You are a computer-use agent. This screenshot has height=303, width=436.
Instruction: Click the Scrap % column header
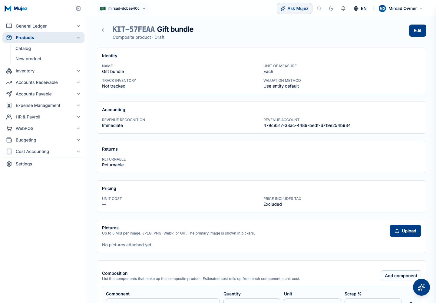pyautogui.click(x=353, y=294)
